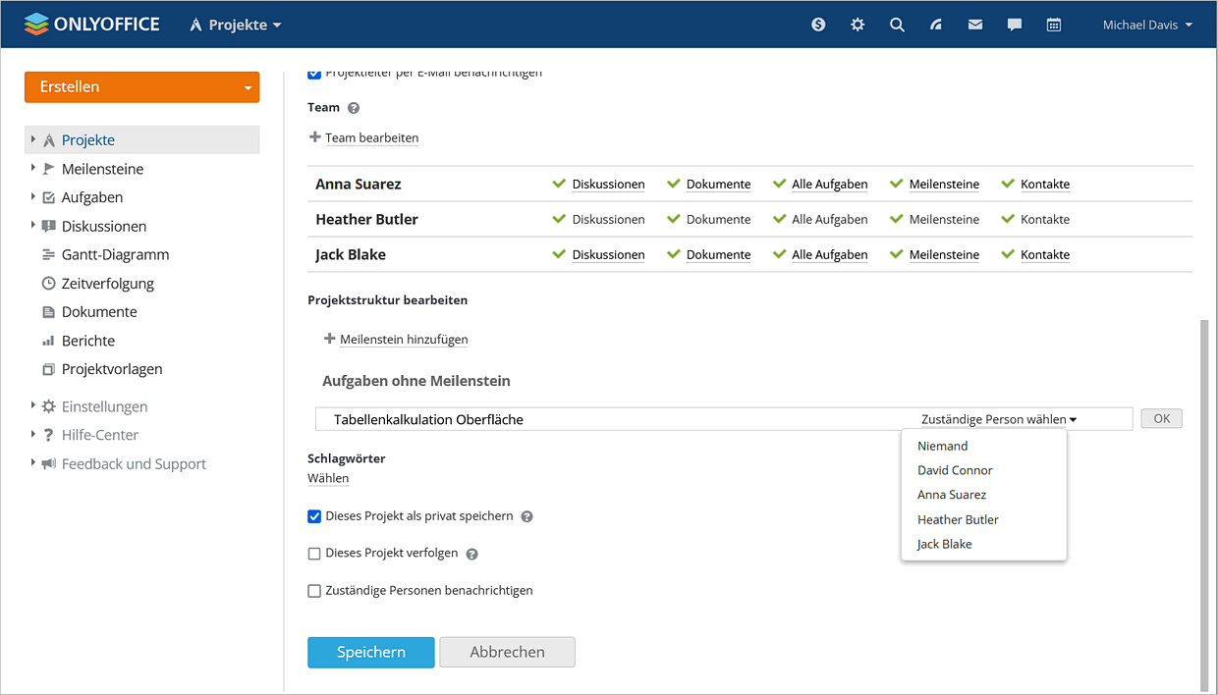Screen dimensions: 1218x695
Task: Uncheck Dieses Projekt als privat speichern
Action: 314,516
